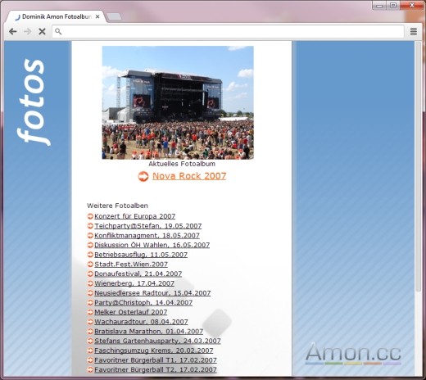Open Favoritner Bürgerball T1, 17.02.2007 album

pyautogui.click(x=156, y=360)
